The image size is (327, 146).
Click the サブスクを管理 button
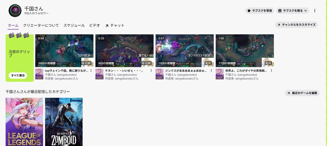pyautogui.click(x=259, y=11)
